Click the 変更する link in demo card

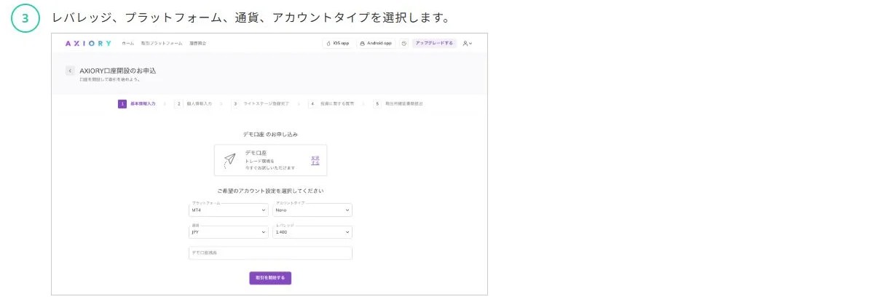pyautogui.click(x=315, y=160)
